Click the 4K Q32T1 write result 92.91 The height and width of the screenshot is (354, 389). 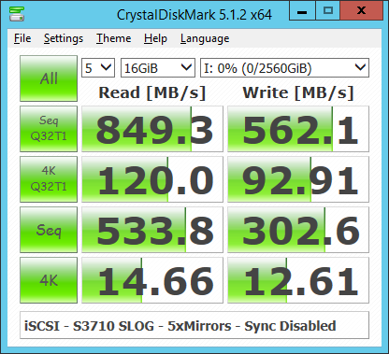pyautogui.click(x=298, y=179)
